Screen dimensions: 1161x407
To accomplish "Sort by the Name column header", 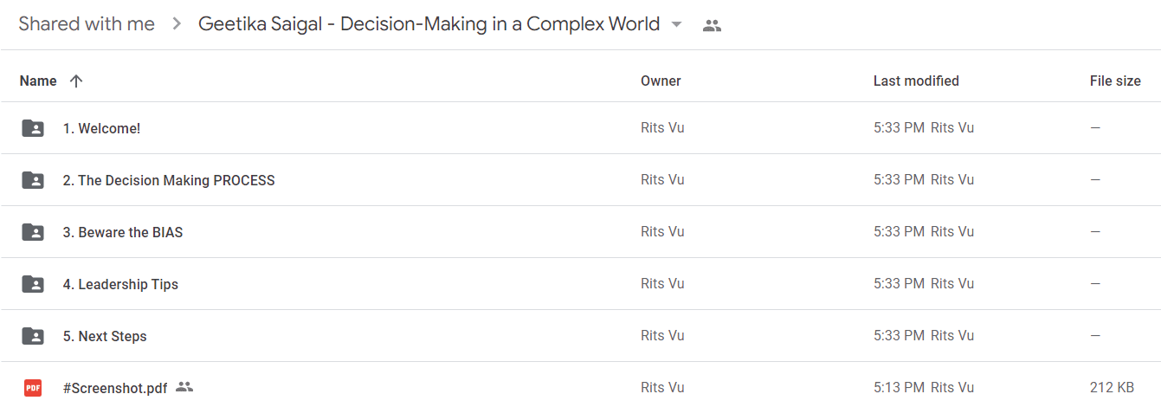I will [x=38, y=81].
